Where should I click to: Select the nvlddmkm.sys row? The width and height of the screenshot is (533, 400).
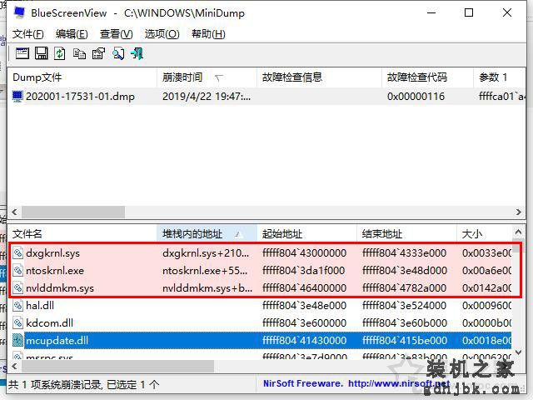point(260,288)
